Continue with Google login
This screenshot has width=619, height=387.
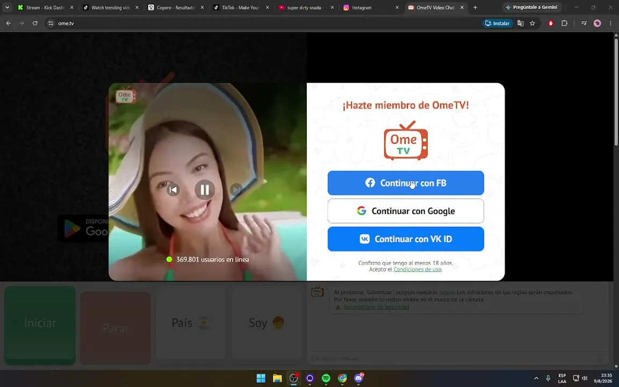(x=406, y=211)
